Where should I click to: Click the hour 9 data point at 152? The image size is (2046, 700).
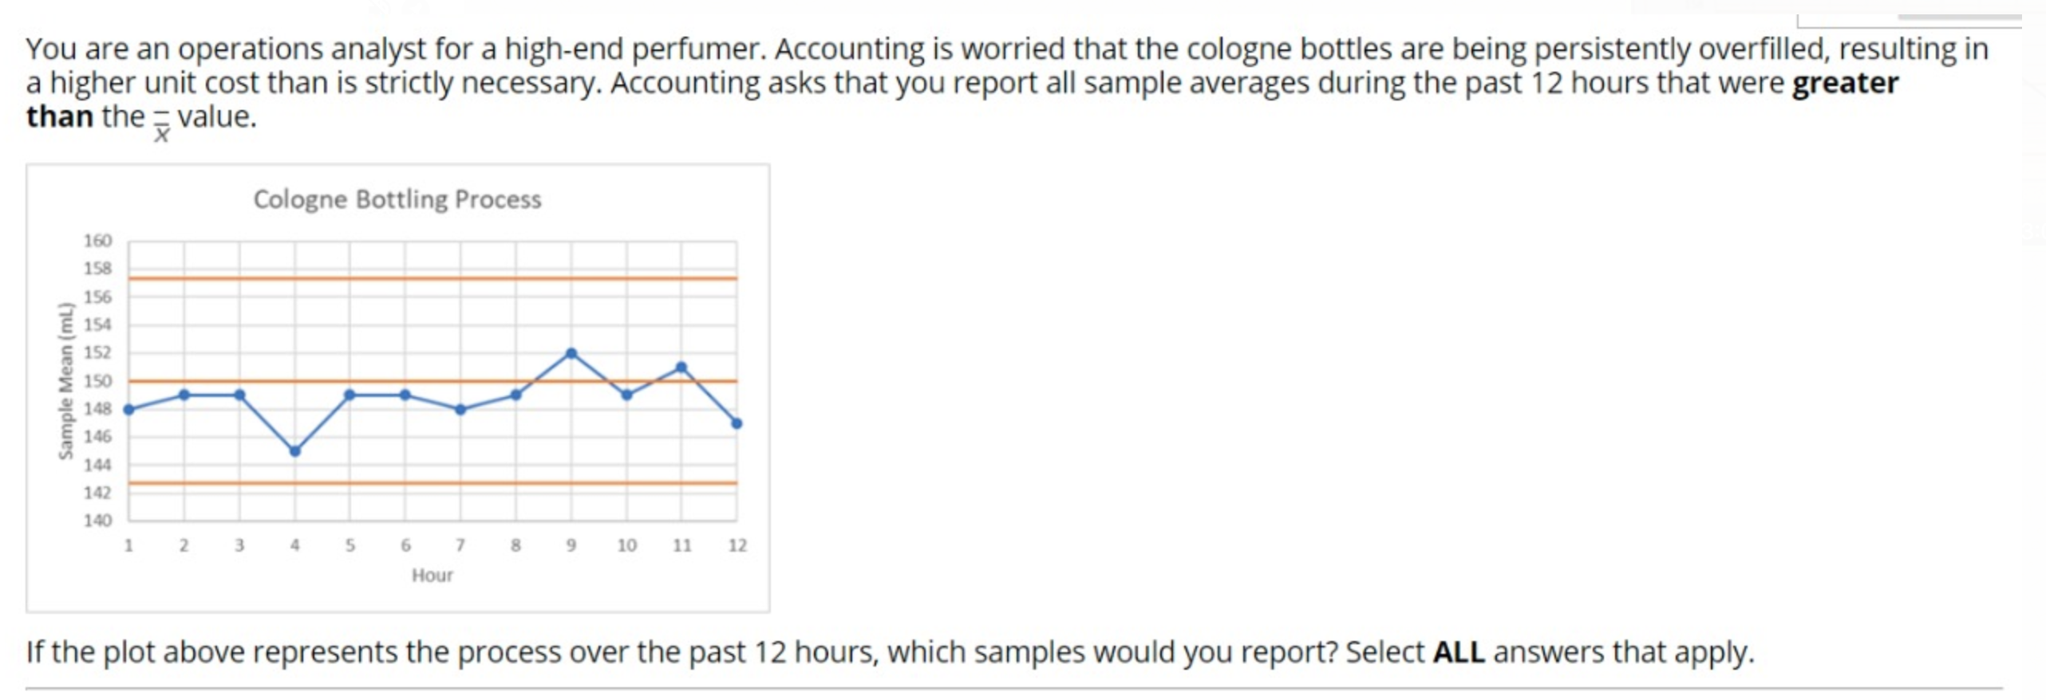(571, 353)
